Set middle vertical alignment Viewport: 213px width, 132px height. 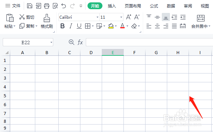(x=157, y=17)
